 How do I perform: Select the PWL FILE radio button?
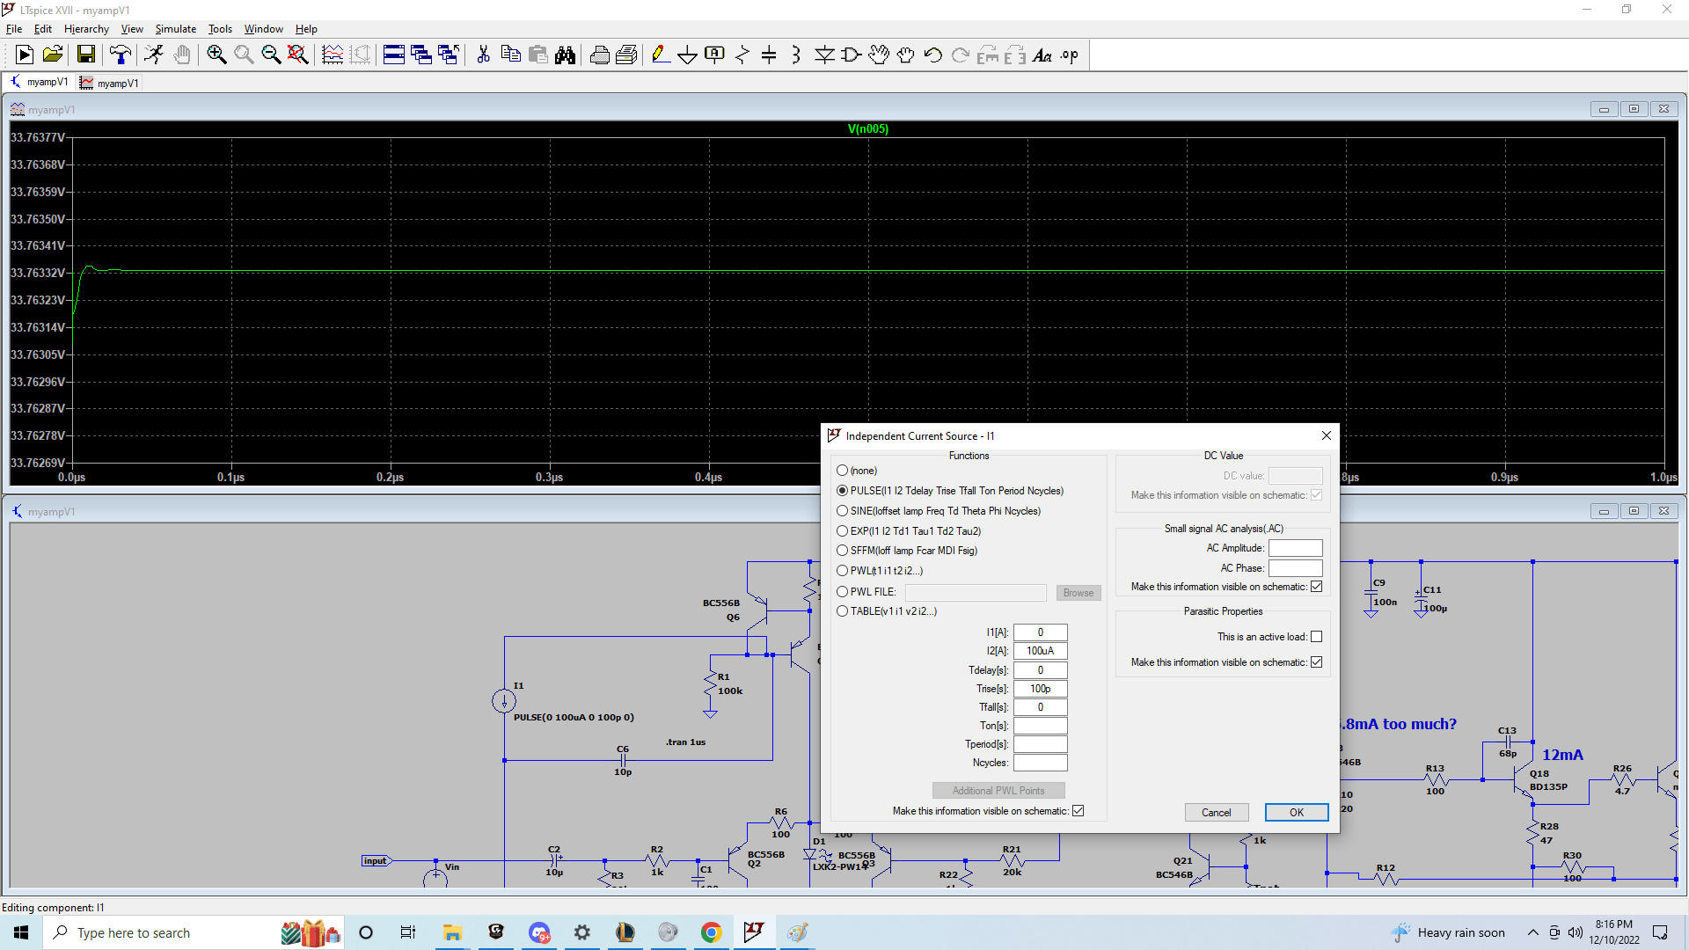coord(843,592)
